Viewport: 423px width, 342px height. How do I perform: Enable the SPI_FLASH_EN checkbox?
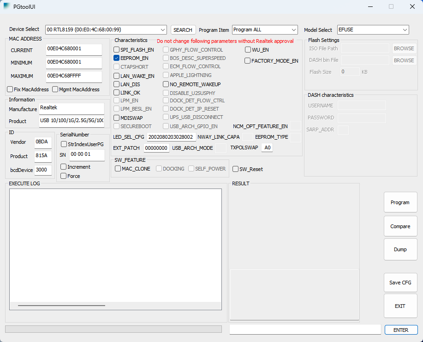click(117, 50)
